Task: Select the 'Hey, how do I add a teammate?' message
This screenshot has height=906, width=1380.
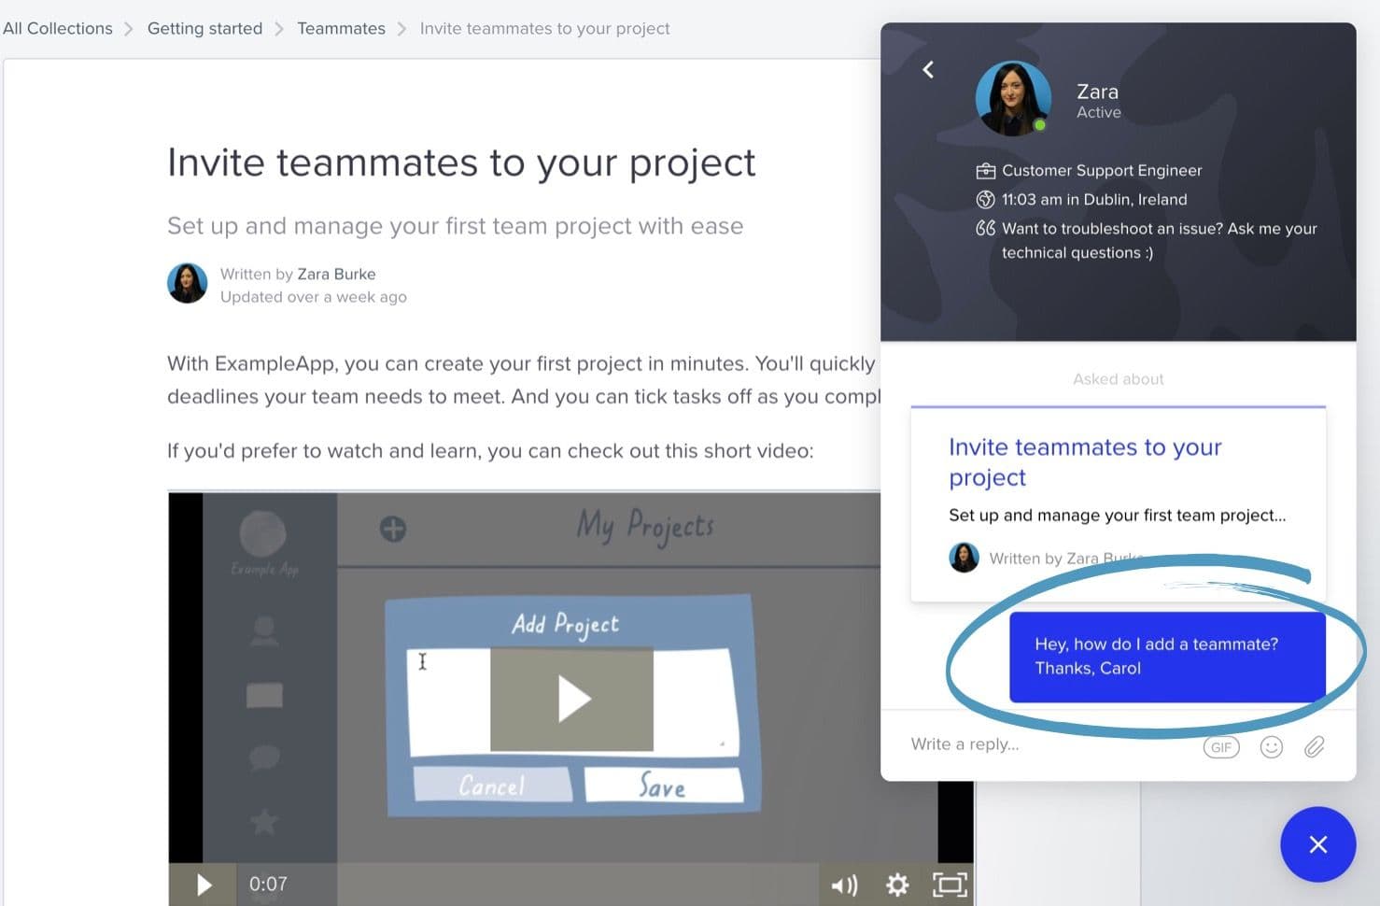Action: 1167,657
